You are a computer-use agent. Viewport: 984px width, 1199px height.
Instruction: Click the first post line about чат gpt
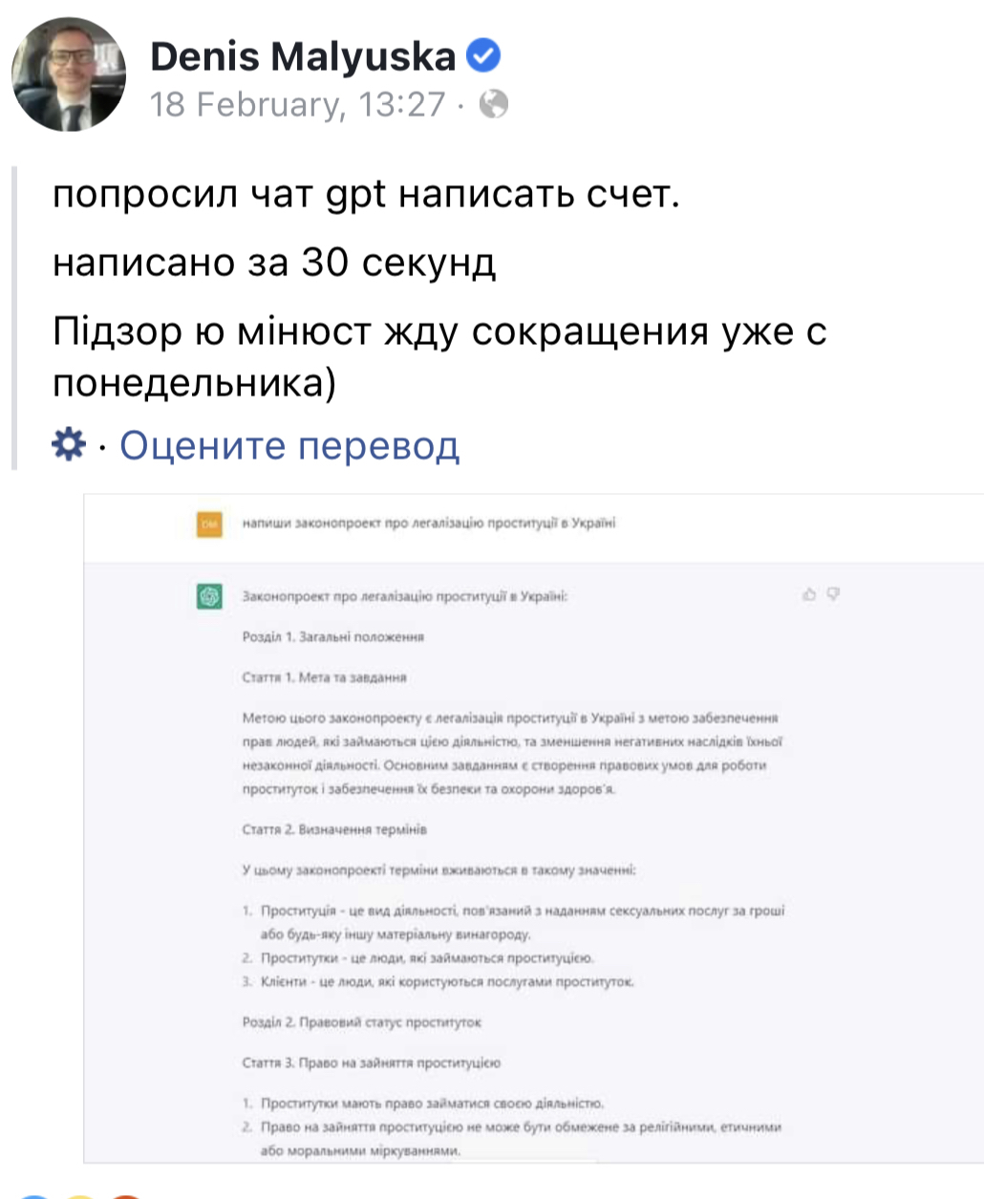(366, 194)
